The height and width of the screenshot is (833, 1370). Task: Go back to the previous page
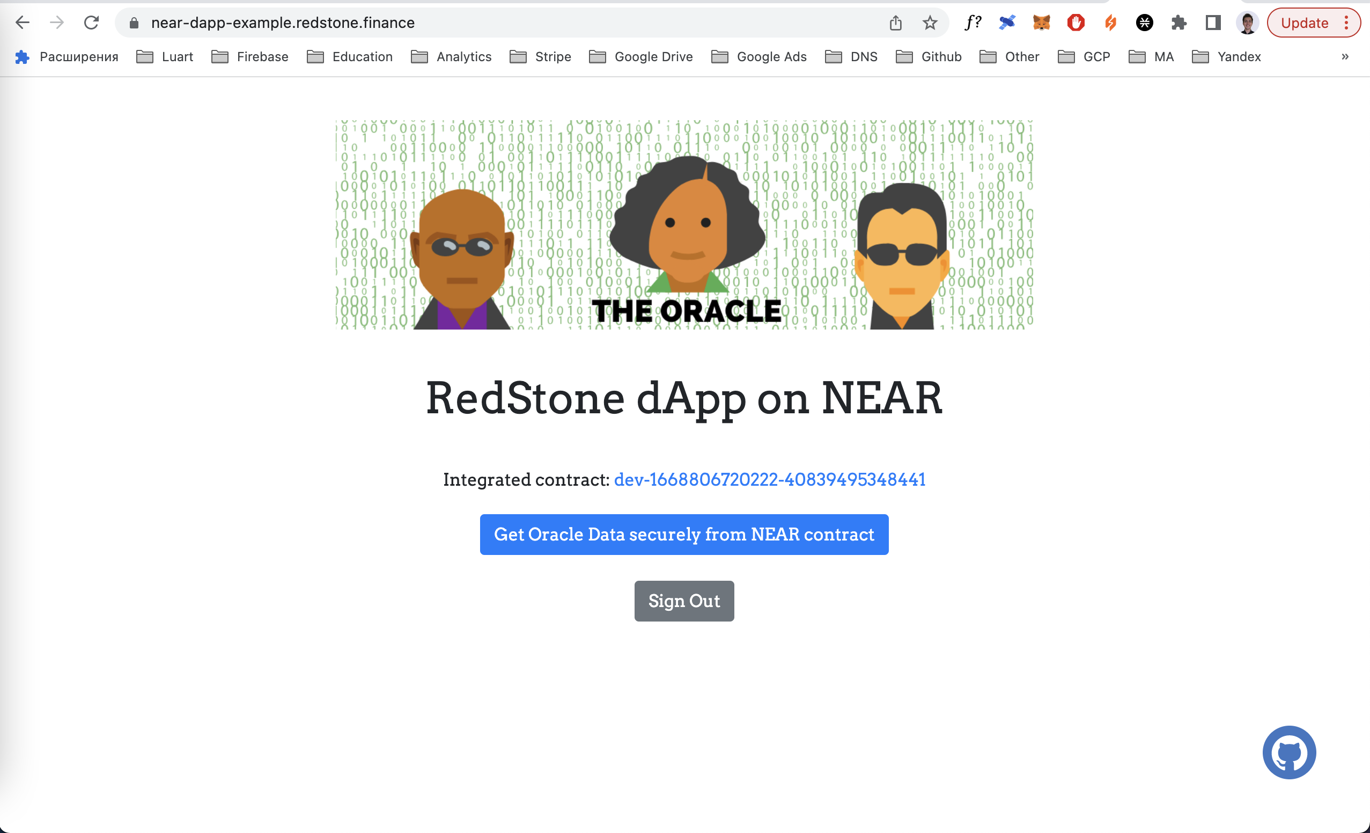click(22, 23)
